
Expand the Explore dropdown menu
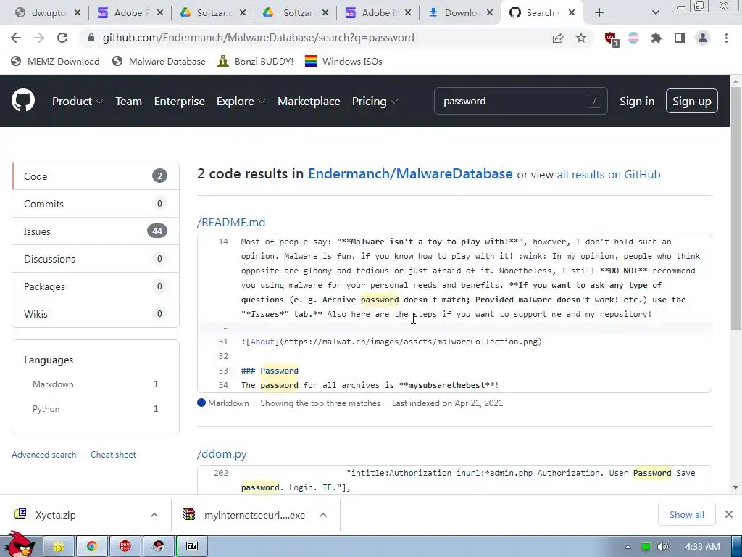click(x=241, y=102)
